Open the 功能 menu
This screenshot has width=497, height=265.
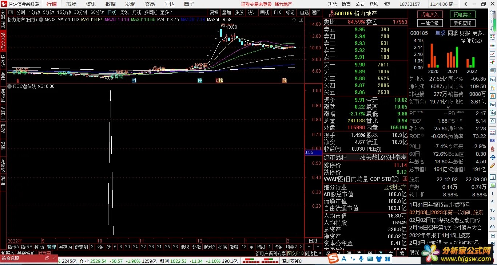[x=332, y=4]
